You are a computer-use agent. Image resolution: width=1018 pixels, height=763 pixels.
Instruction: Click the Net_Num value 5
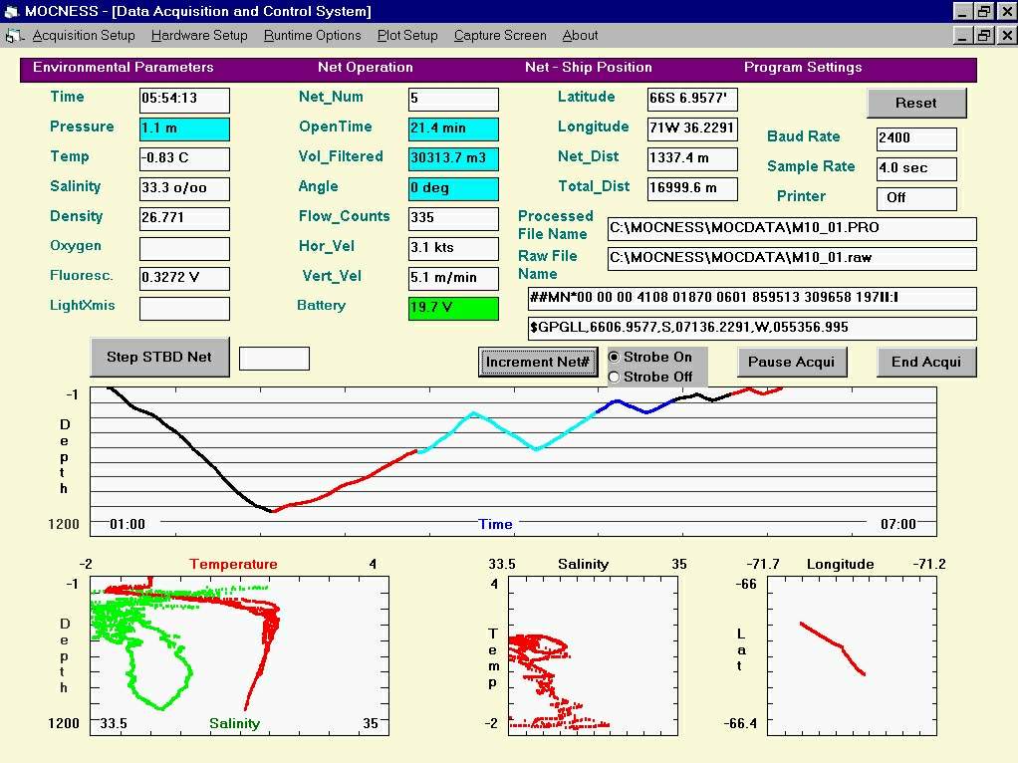[x=453, y=100]
